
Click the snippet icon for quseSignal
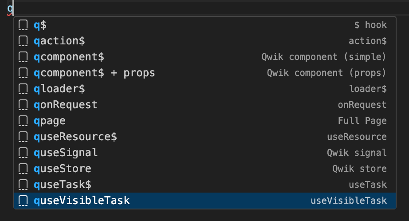23,153
